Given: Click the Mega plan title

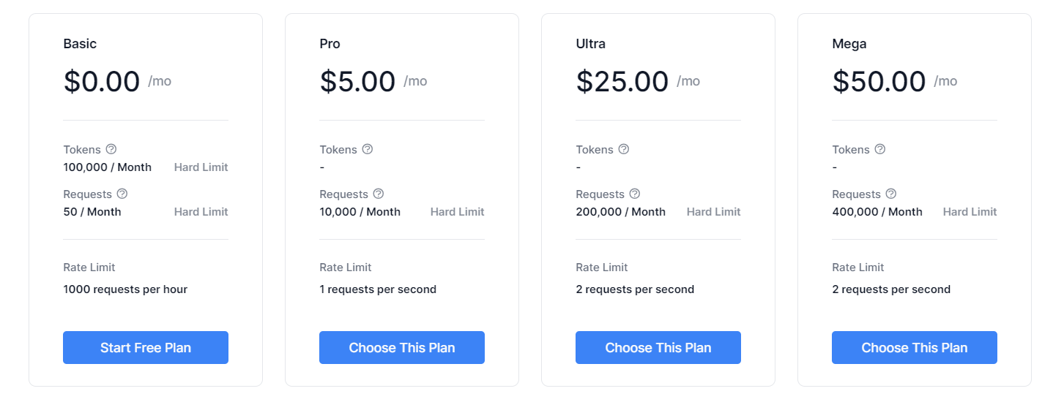Looking at the screenshot, I should tap(849, 44).
